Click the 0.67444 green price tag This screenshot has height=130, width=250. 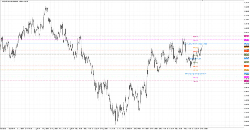[x=246, y=55]
